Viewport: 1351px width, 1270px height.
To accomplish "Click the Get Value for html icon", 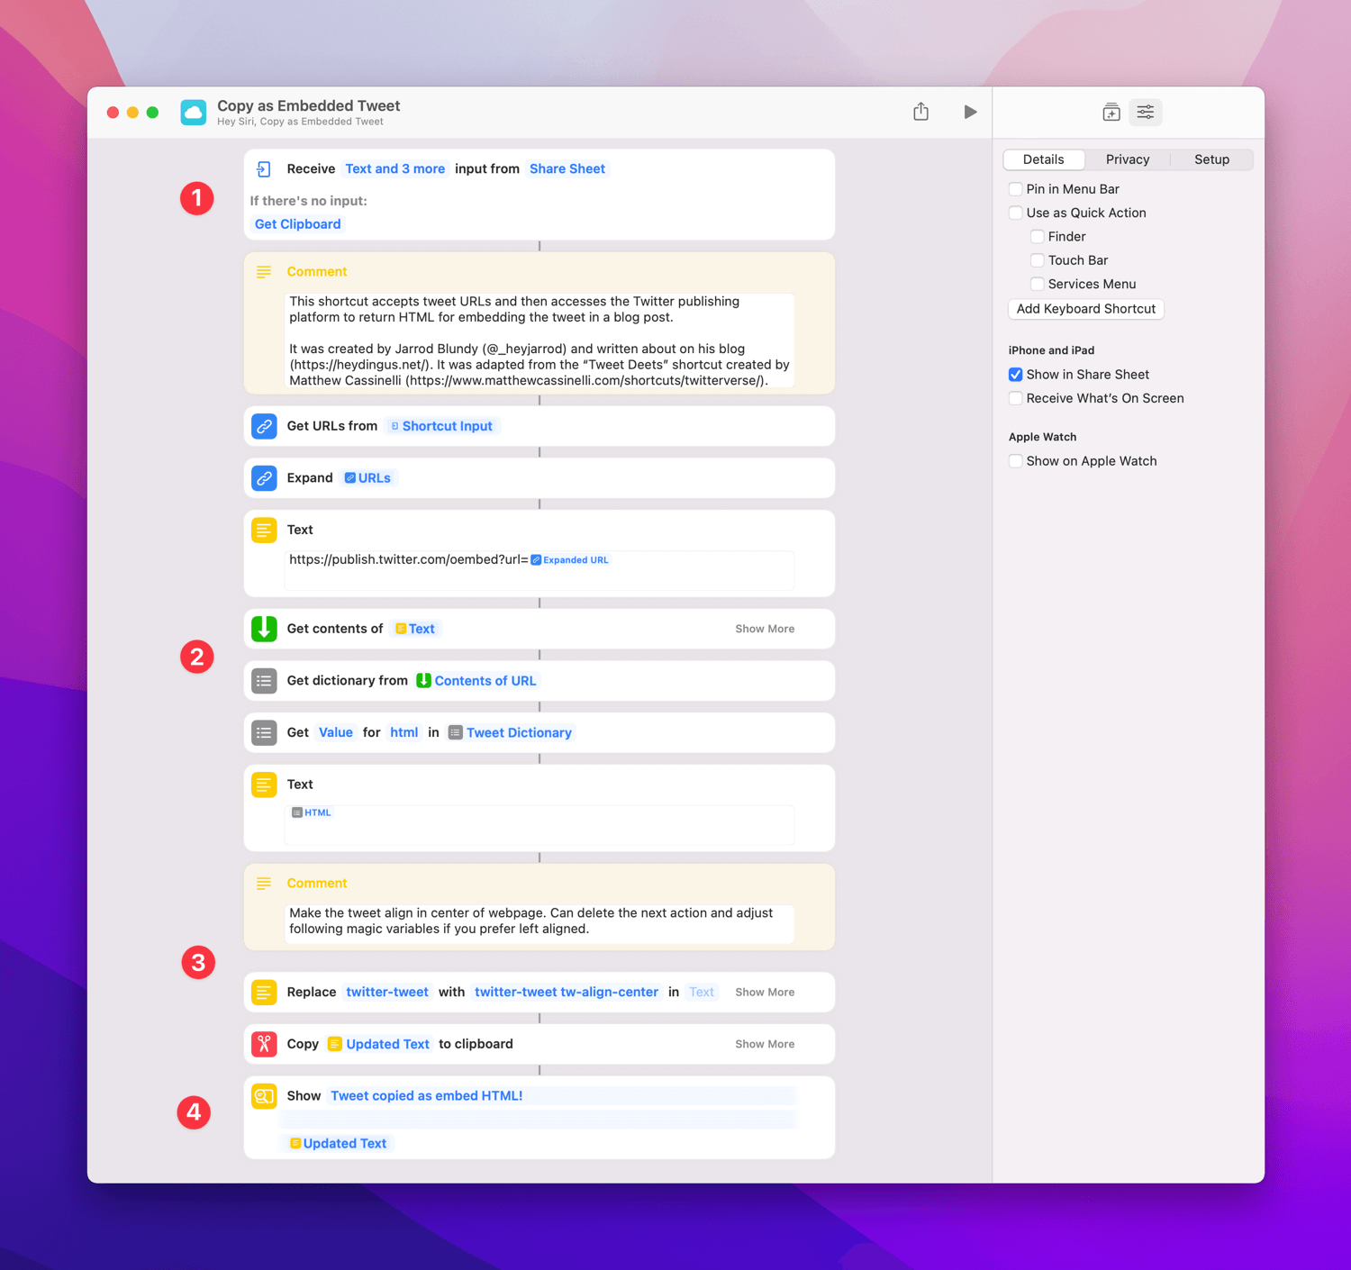I will [264, 733].
